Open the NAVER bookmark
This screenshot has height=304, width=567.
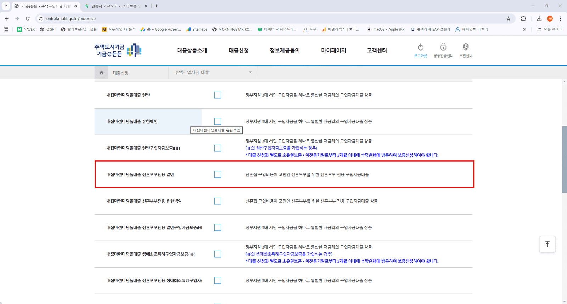(26, 29)
